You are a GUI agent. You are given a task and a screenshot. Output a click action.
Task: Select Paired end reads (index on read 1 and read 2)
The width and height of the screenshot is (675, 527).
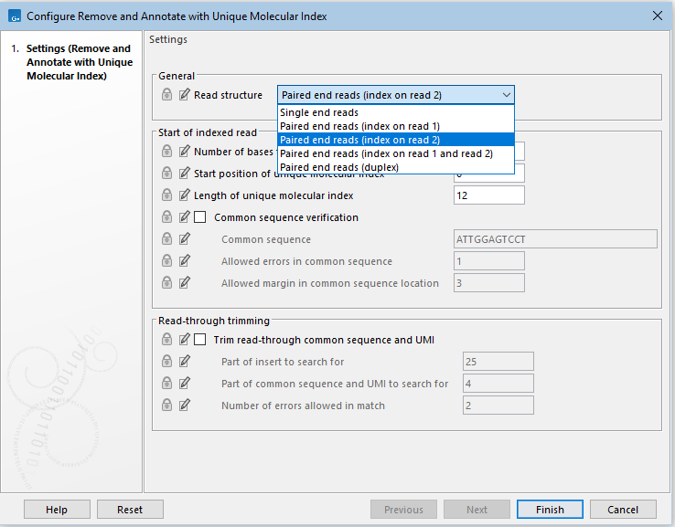click(x=396, y=153)
